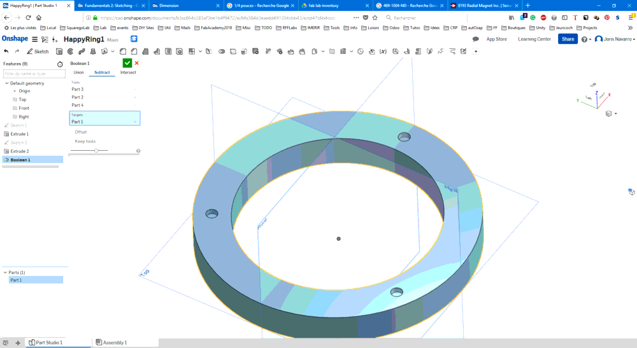Select the Extrude tool icon
This screenshot has height=348, width=637.
click(59, 52)
